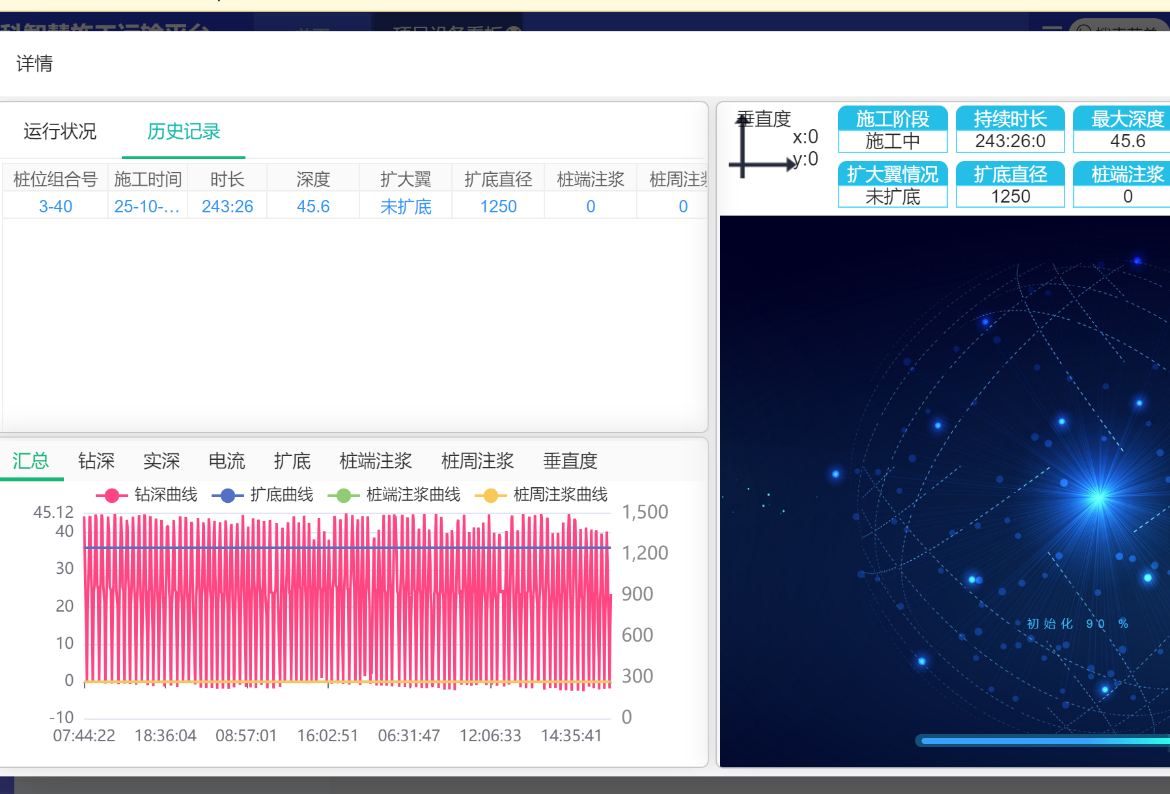Hide the 桩周注浆曲线 series via legend
Image resolution: width=1170 pixels, height=794 pixels.
[x=490, y=495]
